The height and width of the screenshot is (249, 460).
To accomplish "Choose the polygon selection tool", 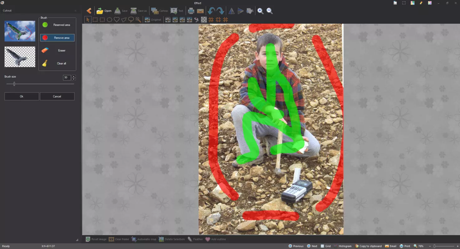I will click(124, 20).
